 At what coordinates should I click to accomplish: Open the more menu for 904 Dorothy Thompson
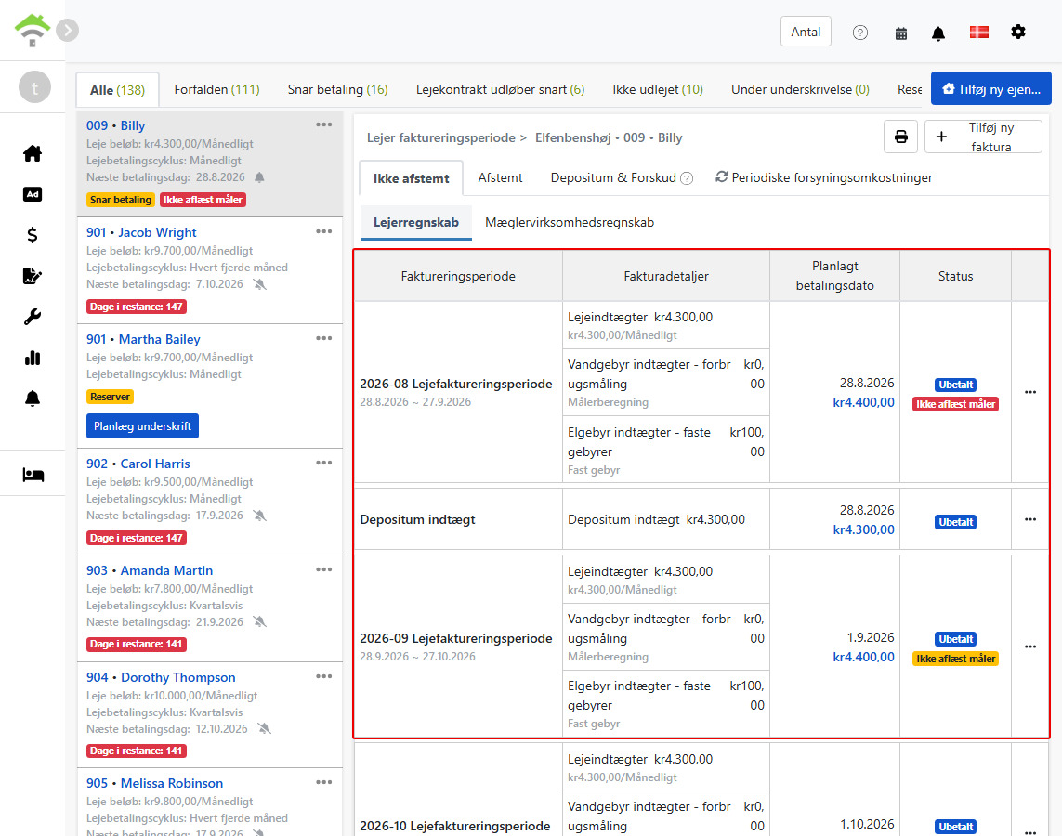click(323, 677)
